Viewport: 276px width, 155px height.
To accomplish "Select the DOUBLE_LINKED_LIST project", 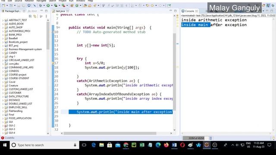I will pos(20,104).
